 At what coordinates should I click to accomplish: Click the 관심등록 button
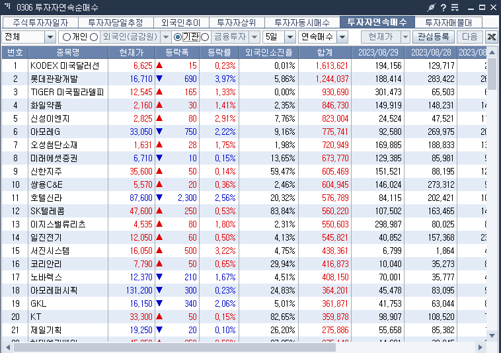tap(433, 37)
